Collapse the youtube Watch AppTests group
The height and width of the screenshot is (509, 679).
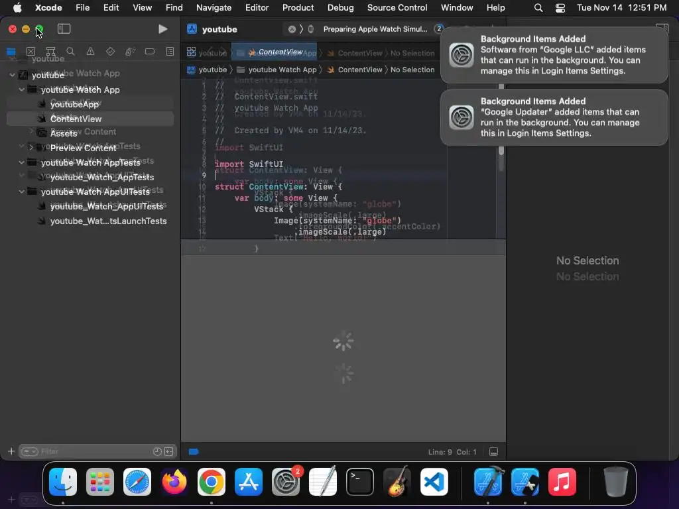click(21, 162)
